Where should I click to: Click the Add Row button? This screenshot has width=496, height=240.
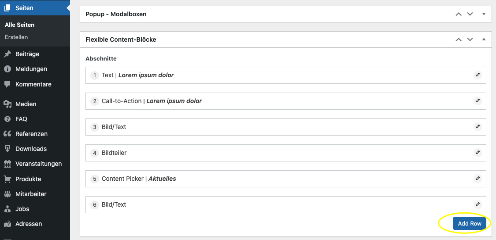pyautogui.click(x=470, y=223)
